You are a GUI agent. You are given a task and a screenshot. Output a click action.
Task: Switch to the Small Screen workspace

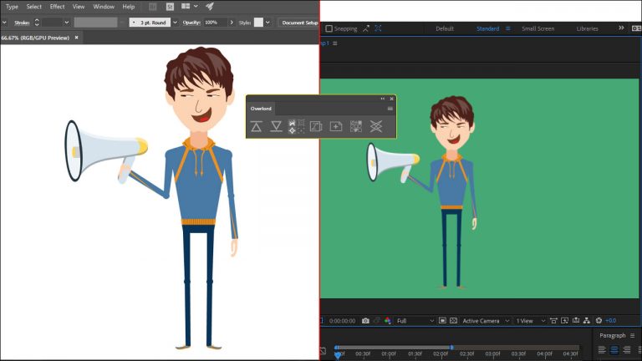[538, 28]
